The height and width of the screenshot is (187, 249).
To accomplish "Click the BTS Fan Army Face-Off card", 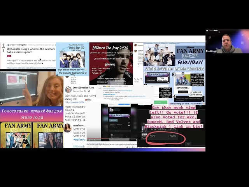I will pos(16,135).
